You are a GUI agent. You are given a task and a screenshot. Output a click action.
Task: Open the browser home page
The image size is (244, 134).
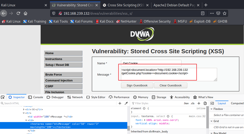(26, 13)
